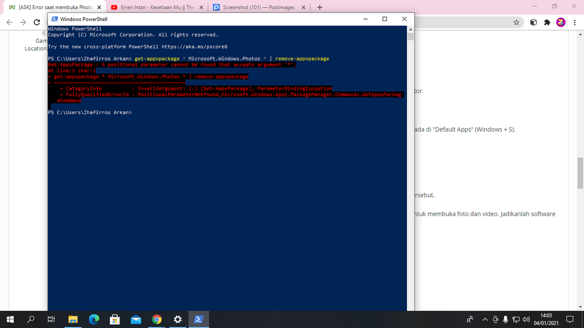Open Microsoft Edge from the taskbar
The image size is (584, 328).
(94, 319)
